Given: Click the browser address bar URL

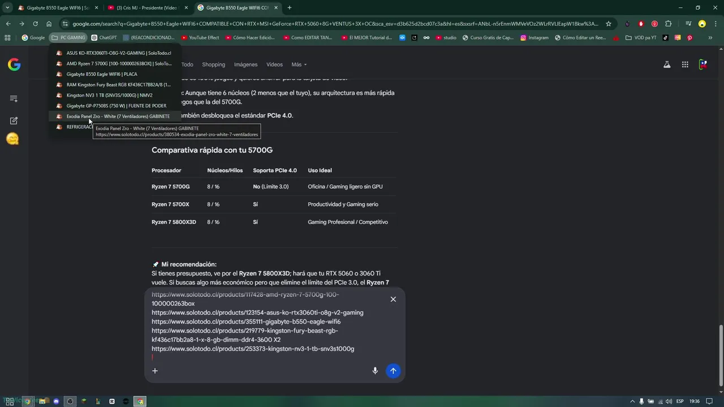Looking at the screenshot, I should [335, 24].
